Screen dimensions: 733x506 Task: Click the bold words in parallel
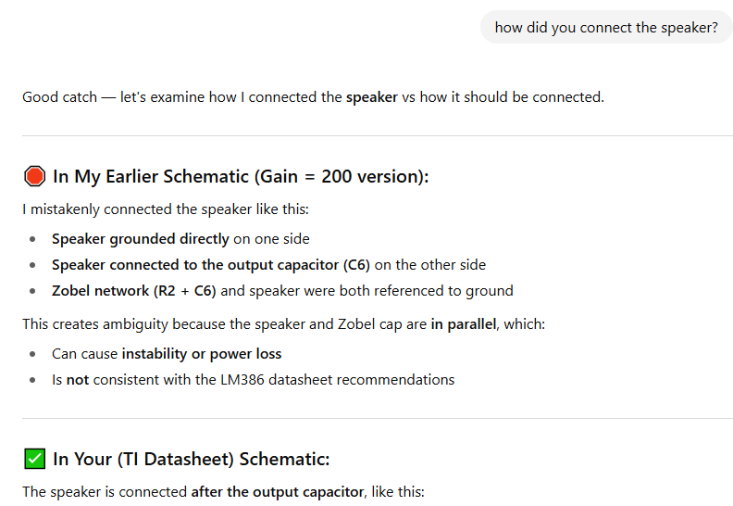coord(464,324)
